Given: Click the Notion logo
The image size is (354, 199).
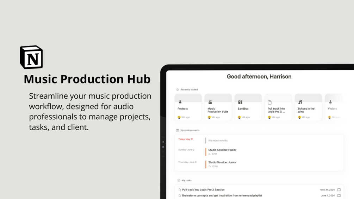Looking at the screenshot, I should tap(31, 57).
